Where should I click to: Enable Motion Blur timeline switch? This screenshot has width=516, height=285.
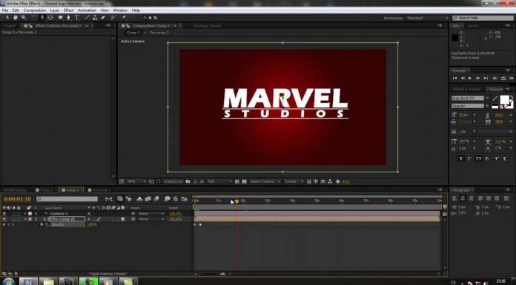156,199
